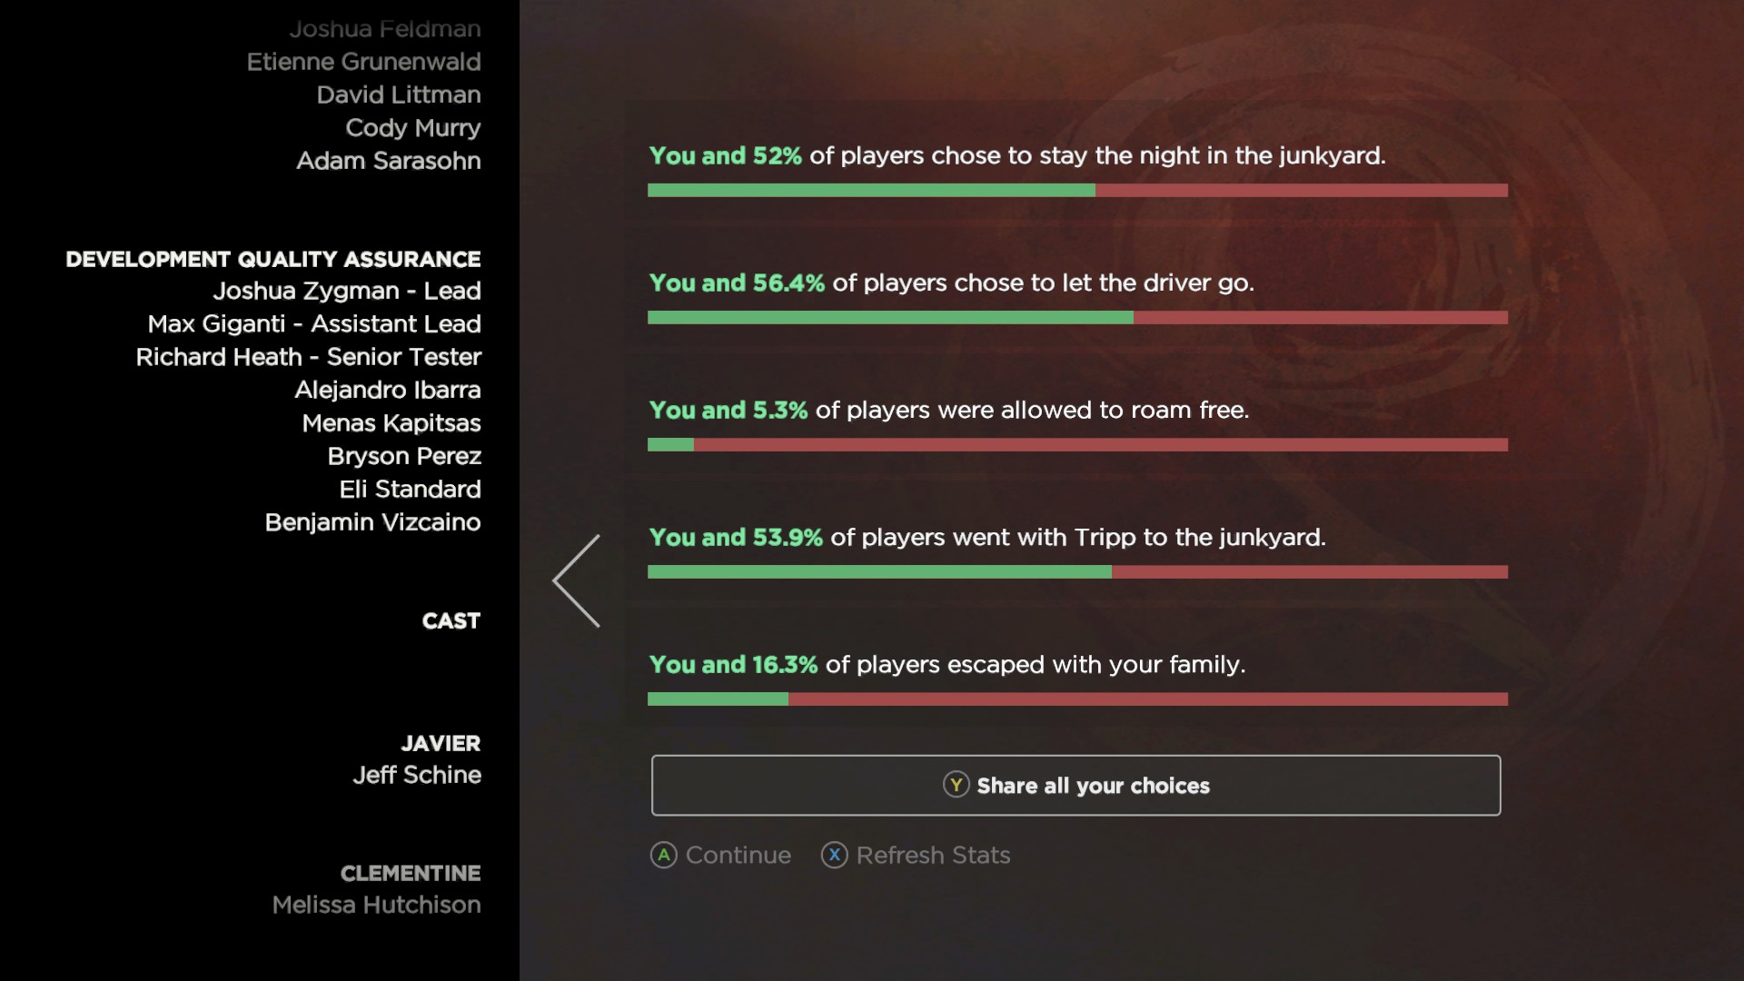Select the 'allowed to roam free' statement
Image resolution: width=1744 pixels, height=981 pixels.
[x=949, y=411]
